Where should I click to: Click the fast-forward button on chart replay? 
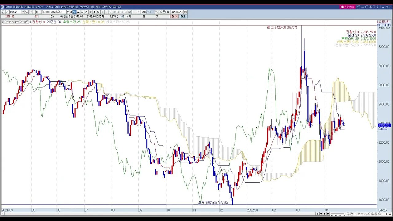point(328,214)
